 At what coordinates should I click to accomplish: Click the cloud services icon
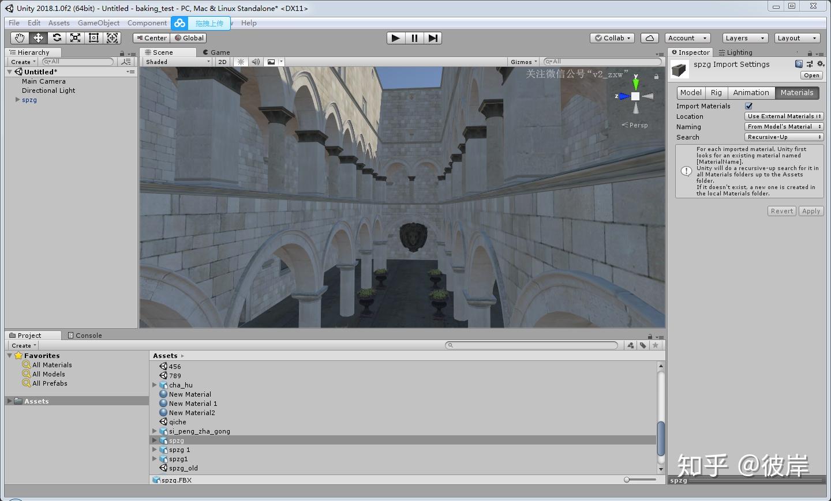click(x=650, y=38)
